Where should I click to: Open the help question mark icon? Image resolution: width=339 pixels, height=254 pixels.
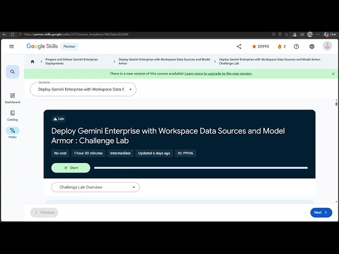click(x=296, y=47)
